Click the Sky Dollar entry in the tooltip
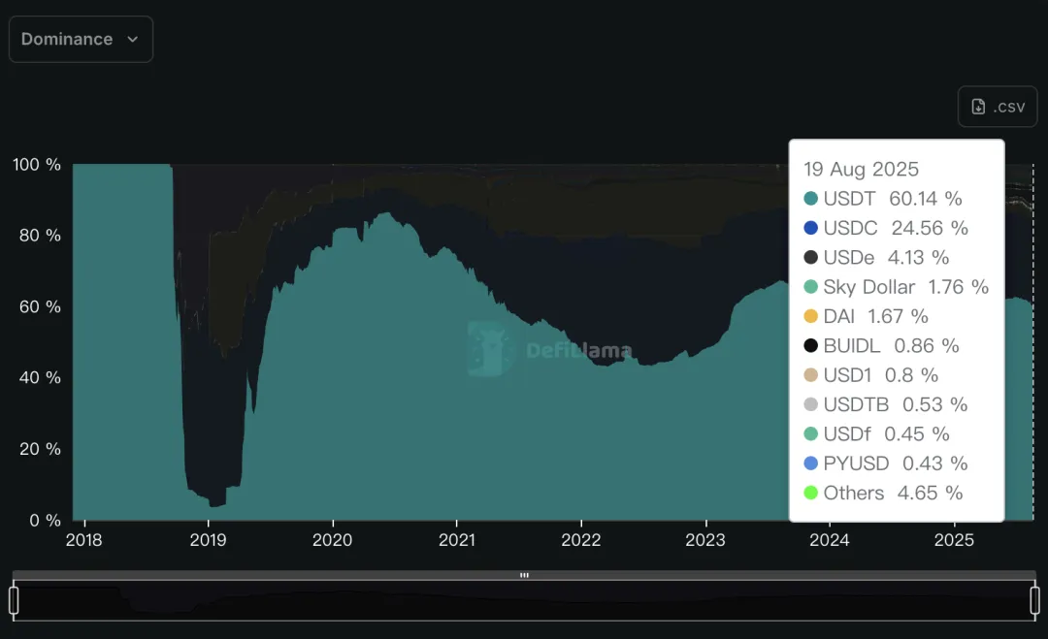 click(x=868, y=287)
